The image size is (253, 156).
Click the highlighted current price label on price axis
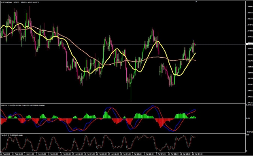pos(249,44)
